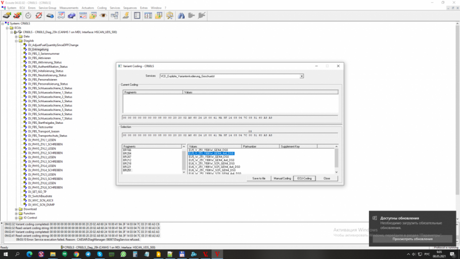Select DJ_FBS_Personalisieren tree item
Viewport: 460px width, 259px height.
tap(42, 79)
